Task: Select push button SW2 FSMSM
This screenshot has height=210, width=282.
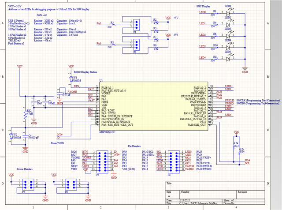Action: click(x=11, y=136)
